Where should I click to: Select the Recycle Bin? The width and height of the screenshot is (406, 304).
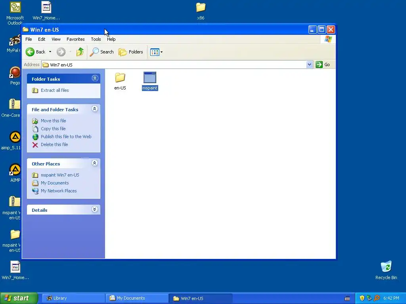tap(386, 270)
